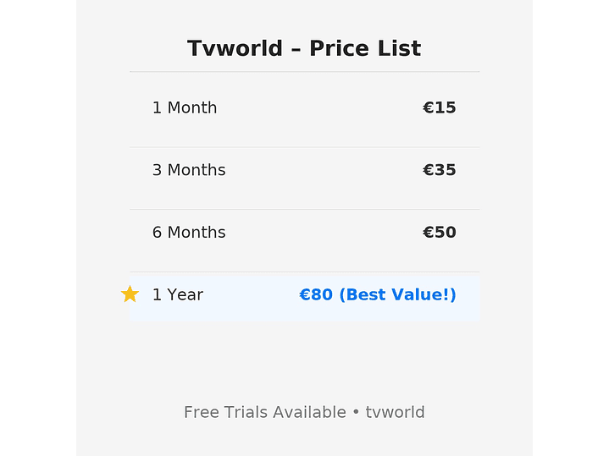The height and width of the screenshot is (456, 609).
Task: Click 'Free Trials Available' footer text
Action: [x=264, y=413]
